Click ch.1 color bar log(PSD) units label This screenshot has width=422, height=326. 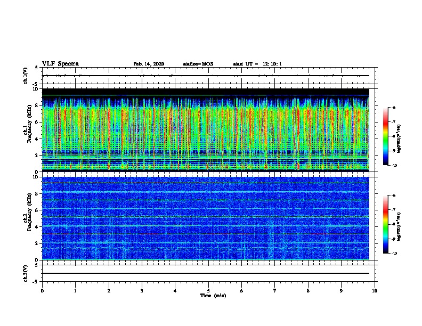(399, 138)
